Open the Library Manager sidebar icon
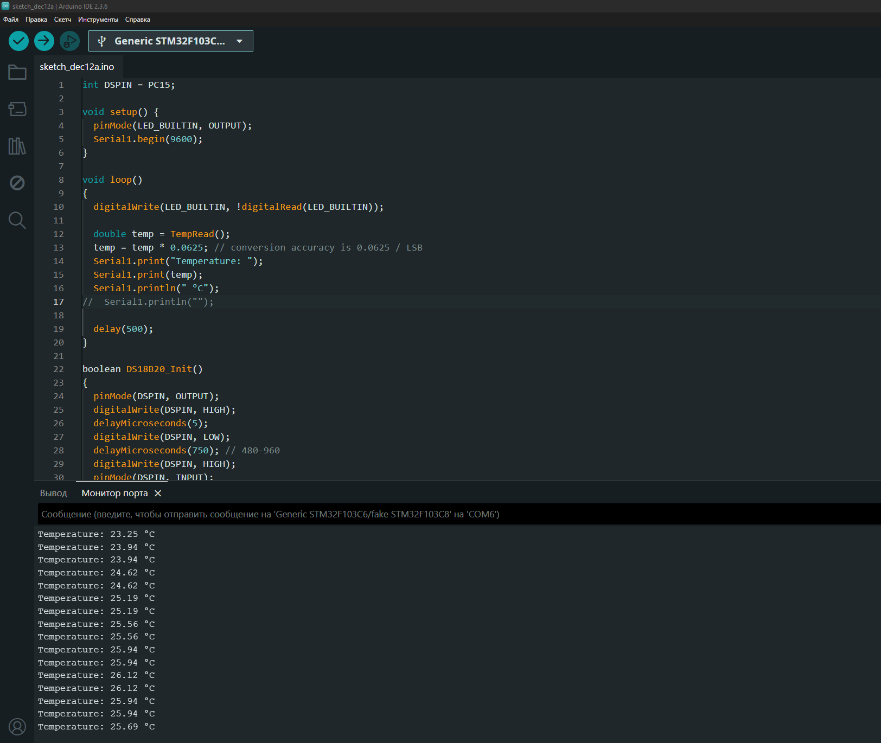The height and width of the screenshot is (743, 881). tap(17, 146)
